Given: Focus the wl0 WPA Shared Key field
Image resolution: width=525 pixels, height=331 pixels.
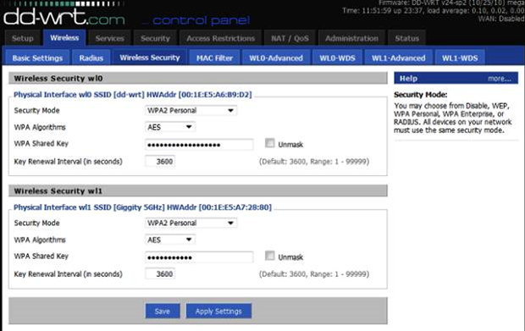Looking at the screenshot, I should 199,145.
